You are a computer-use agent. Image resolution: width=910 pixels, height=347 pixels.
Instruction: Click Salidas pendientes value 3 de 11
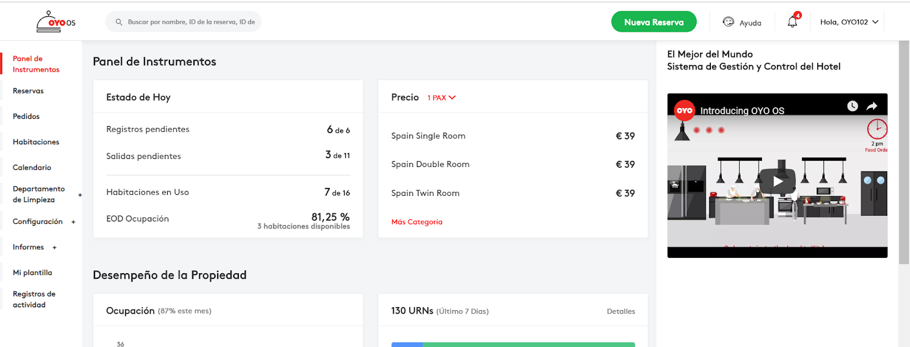click(338, 155)
